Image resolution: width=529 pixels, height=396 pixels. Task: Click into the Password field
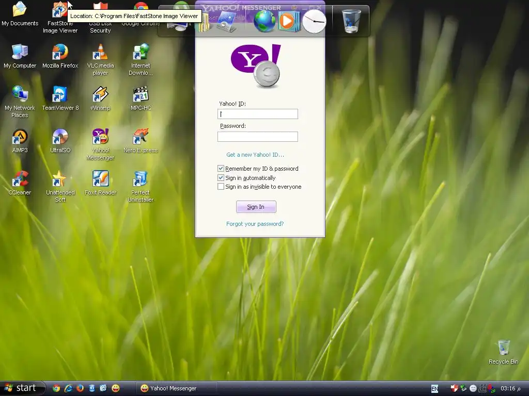pyautogui.click(x=258, y=136)
